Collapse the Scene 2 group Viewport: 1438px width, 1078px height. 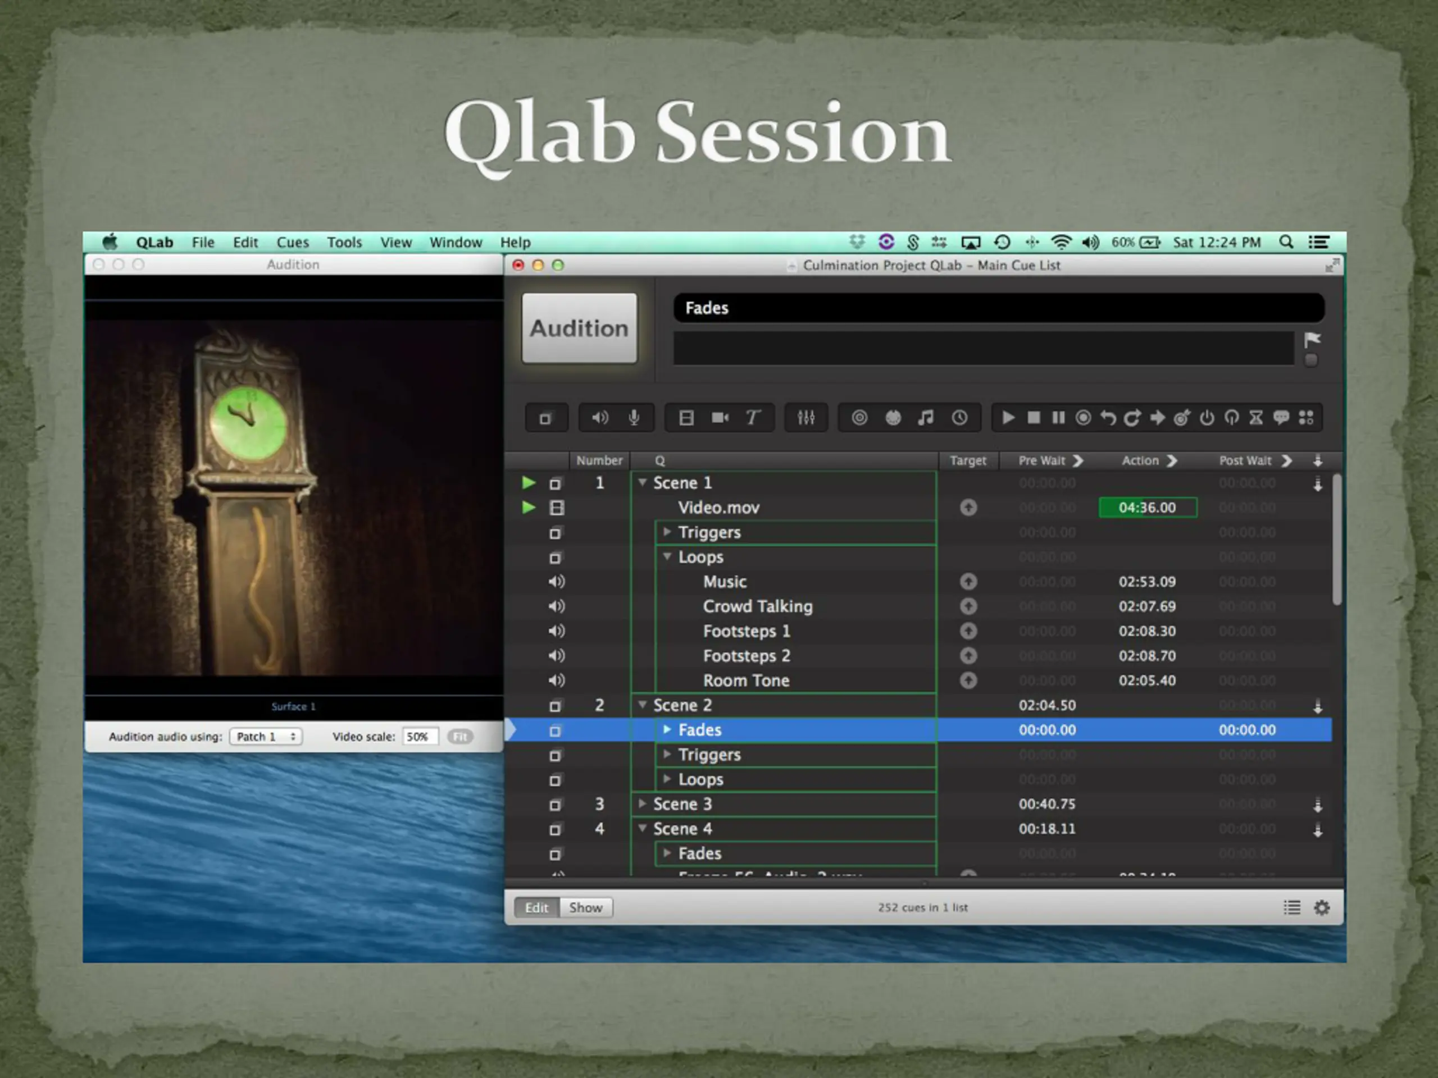pos(642,705)
